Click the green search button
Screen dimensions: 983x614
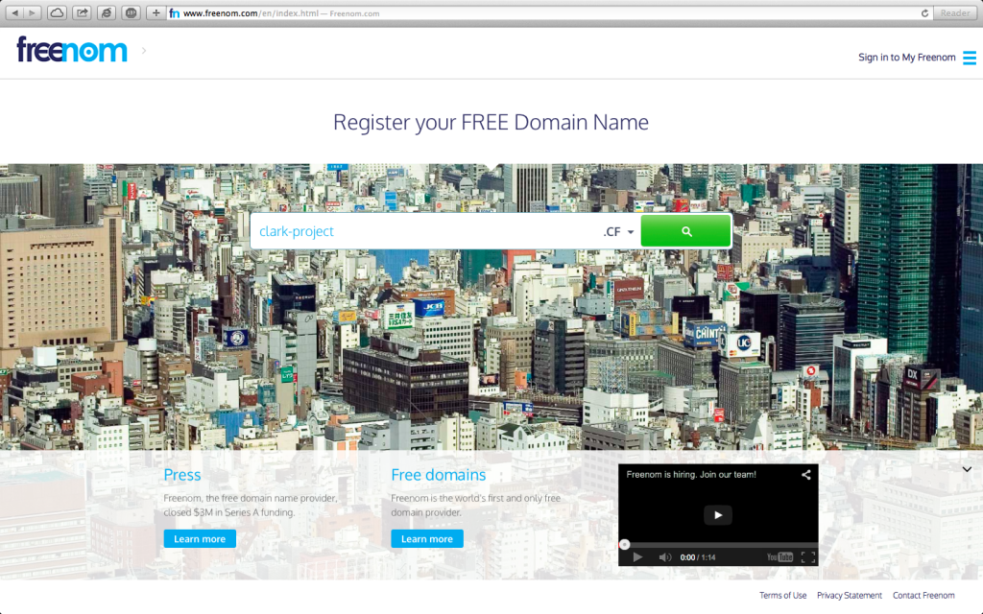tap(685, 231)
